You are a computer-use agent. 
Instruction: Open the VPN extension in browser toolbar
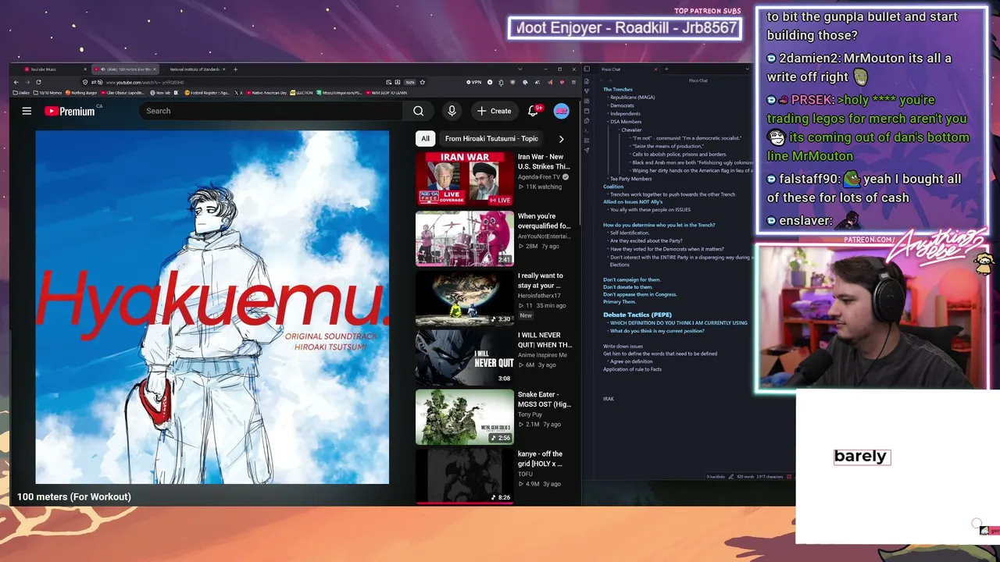tap(474, 82)
